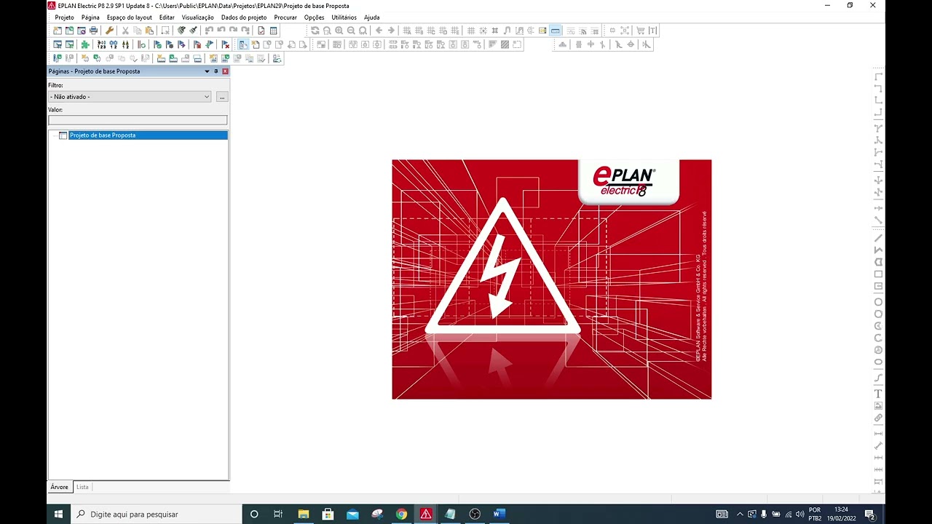This screenshot has height=524, width=932.
Task: Click the Cut scissors icon
Action: (x=125, y=31)
